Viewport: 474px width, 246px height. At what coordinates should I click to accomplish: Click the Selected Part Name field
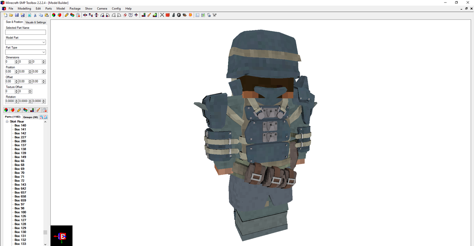26,32
